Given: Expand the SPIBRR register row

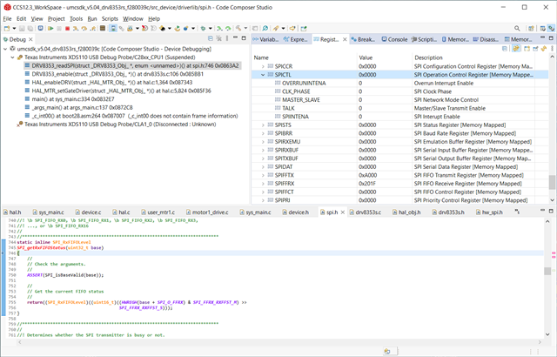Looking at the screenshot, I should [263, 133].
